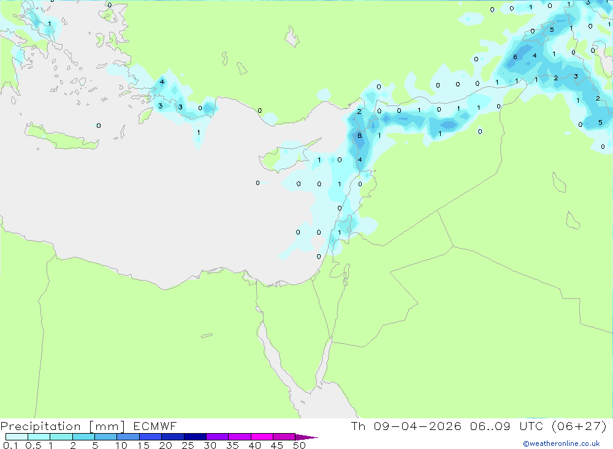Image resolution: width=613 pixels, height=449 pixels.
Task: Click the above-50 arrow tip of the legend
Action: (306, 437)
